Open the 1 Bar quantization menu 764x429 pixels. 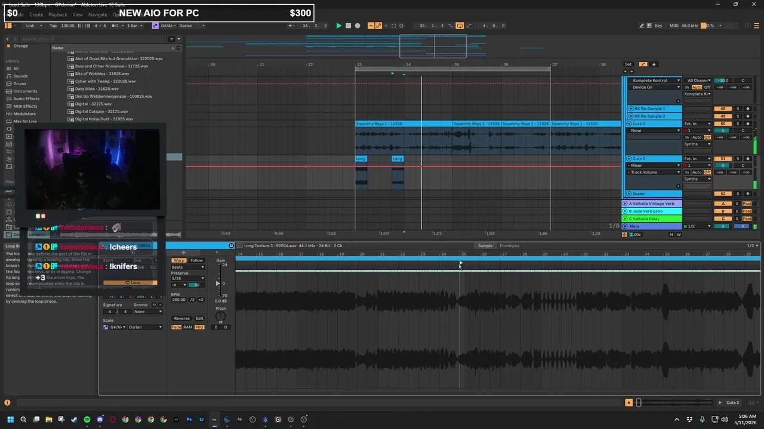(134, 26)
